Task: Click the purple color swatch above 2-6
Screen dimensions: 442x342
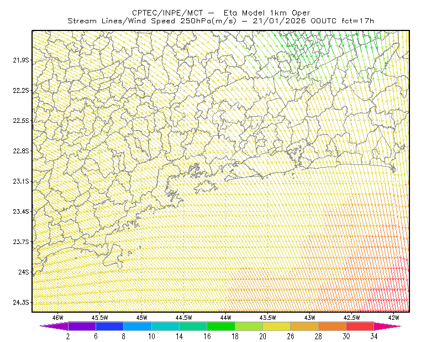Action: [x=82, y=326]
